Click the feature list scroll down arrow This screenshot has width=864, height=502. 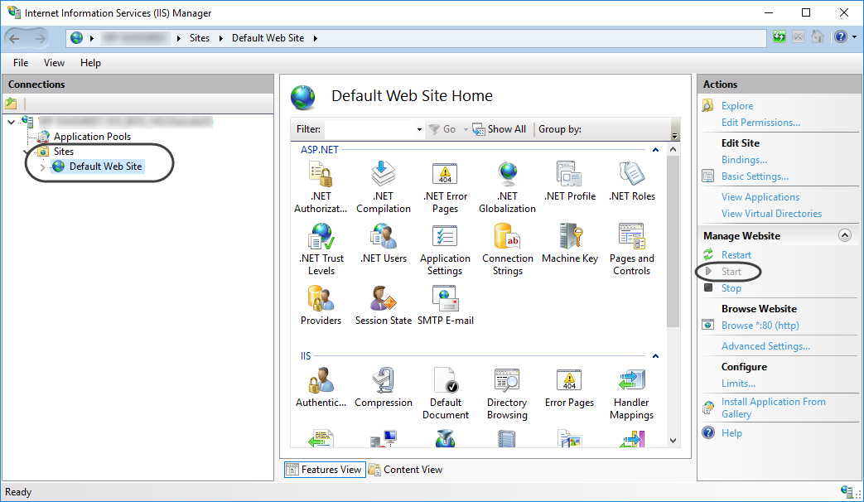673,440
